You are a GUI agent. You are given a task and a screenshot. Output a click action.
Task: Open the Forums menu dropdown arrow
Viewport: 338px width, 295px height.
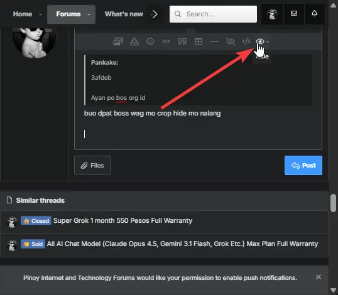click(x=89, y=14)
